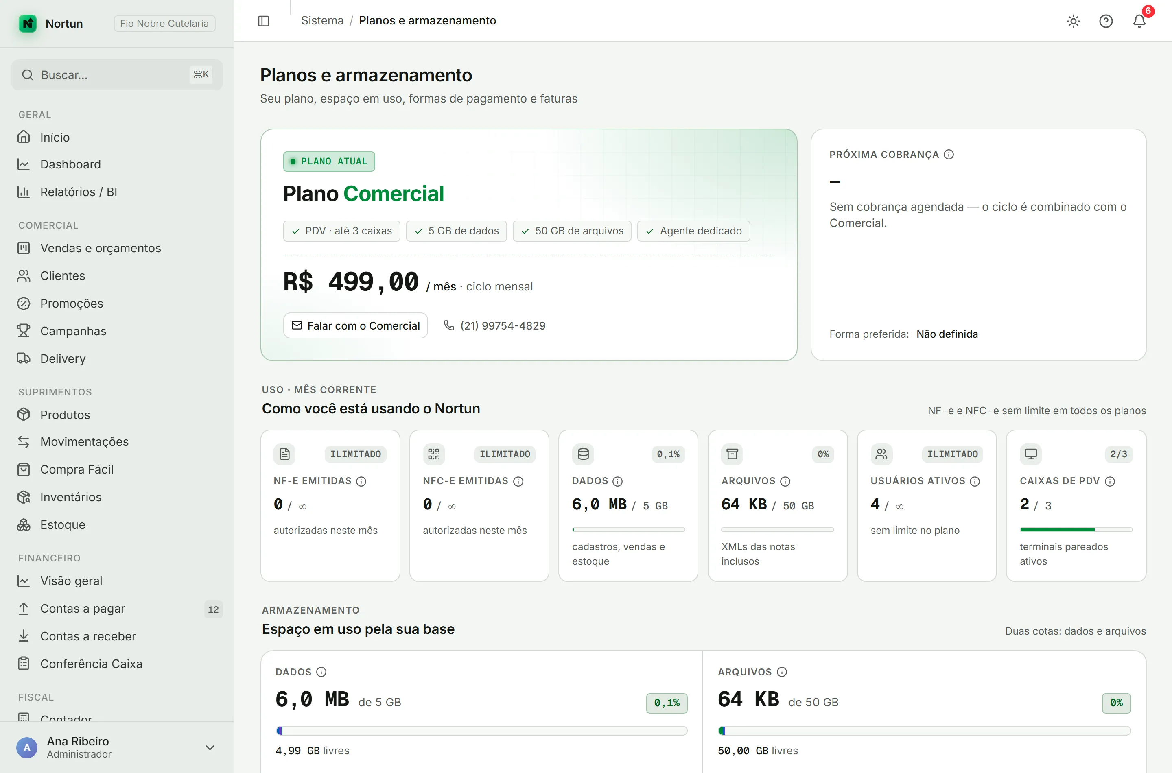Open Relatórios / BI
The height and width of the screenshot is (773, 1172).
(x=117, y=192)
